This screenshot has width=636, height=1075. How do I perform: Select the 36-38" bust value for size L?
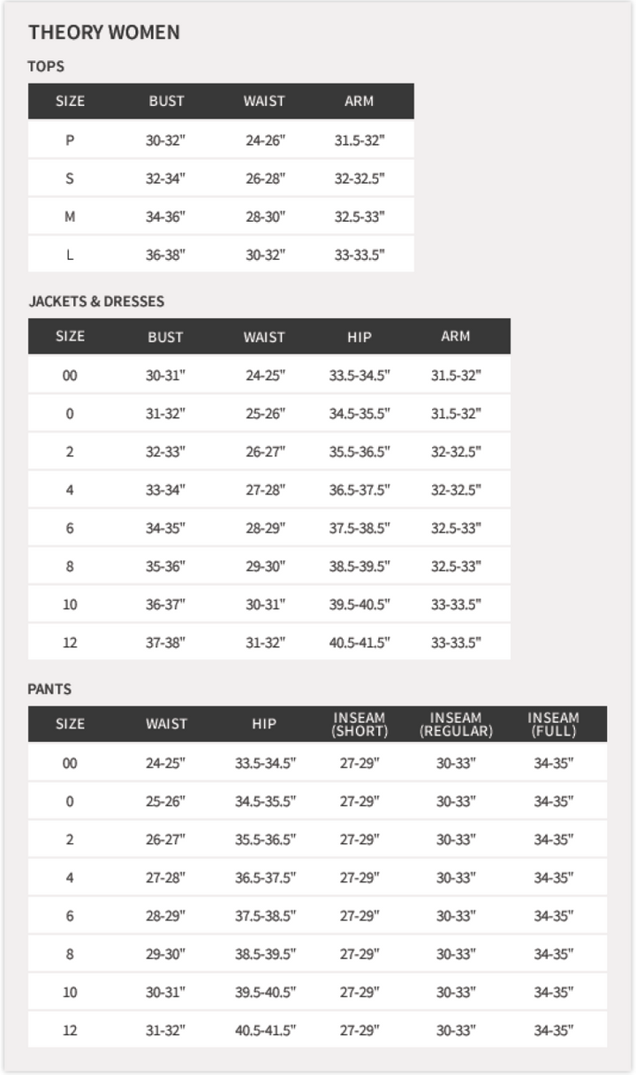tap(165, 255)
